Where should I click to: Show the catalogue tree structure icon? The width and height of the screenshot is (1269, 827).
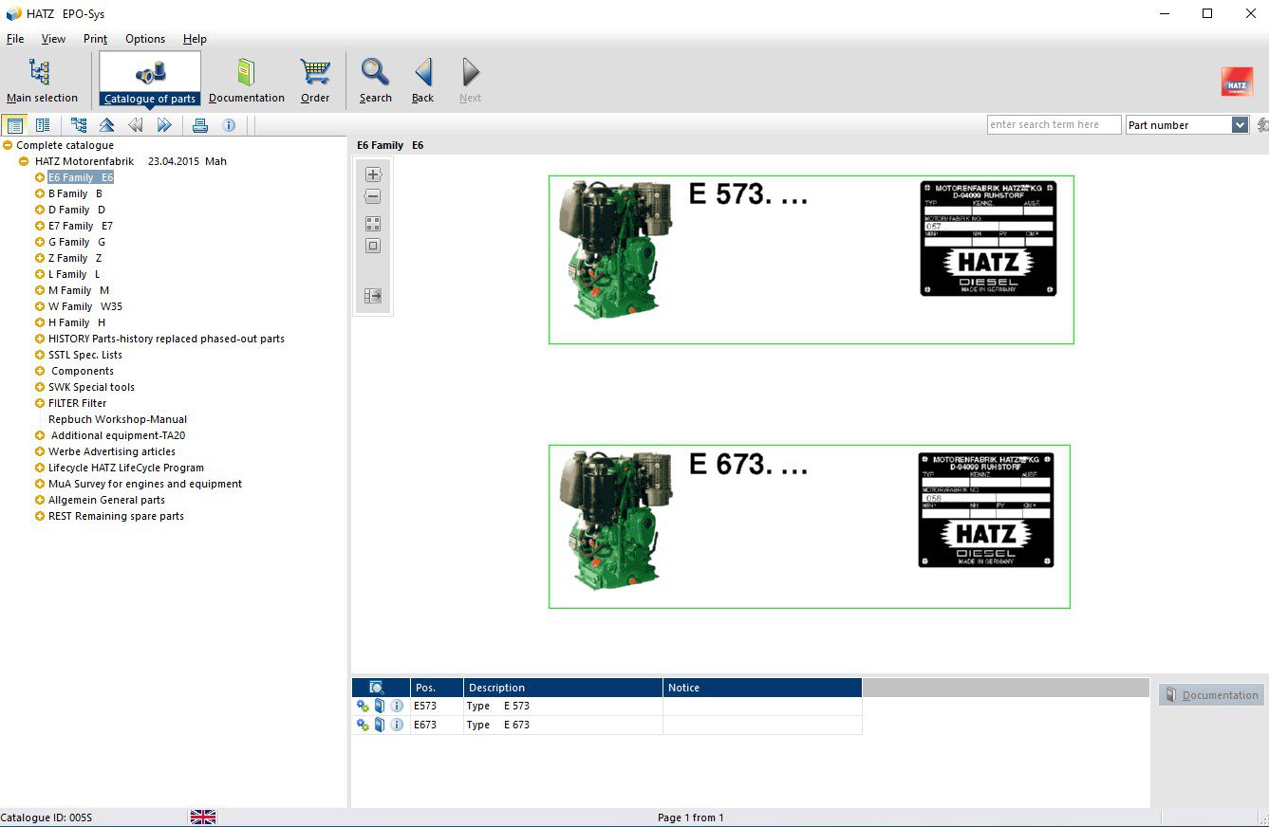(x=79, y=125)
